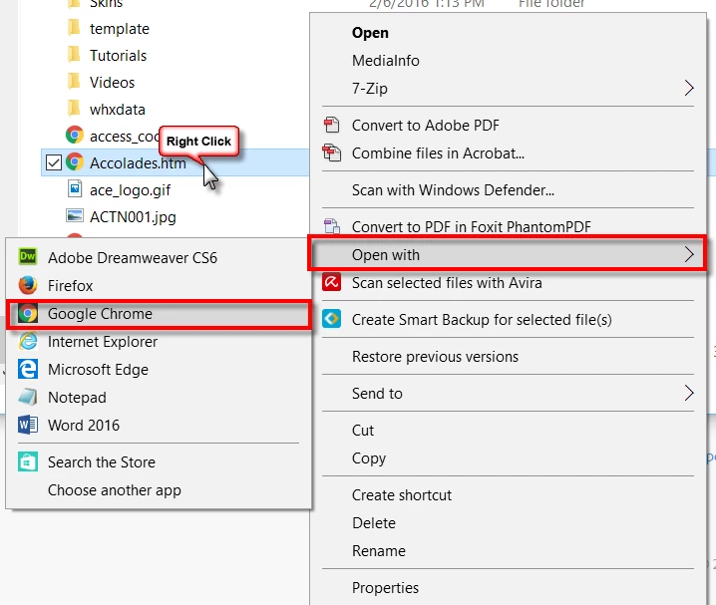Expand the Send to submenu arrow
Screen dimensions: 716x605
(x=689, y=393)
